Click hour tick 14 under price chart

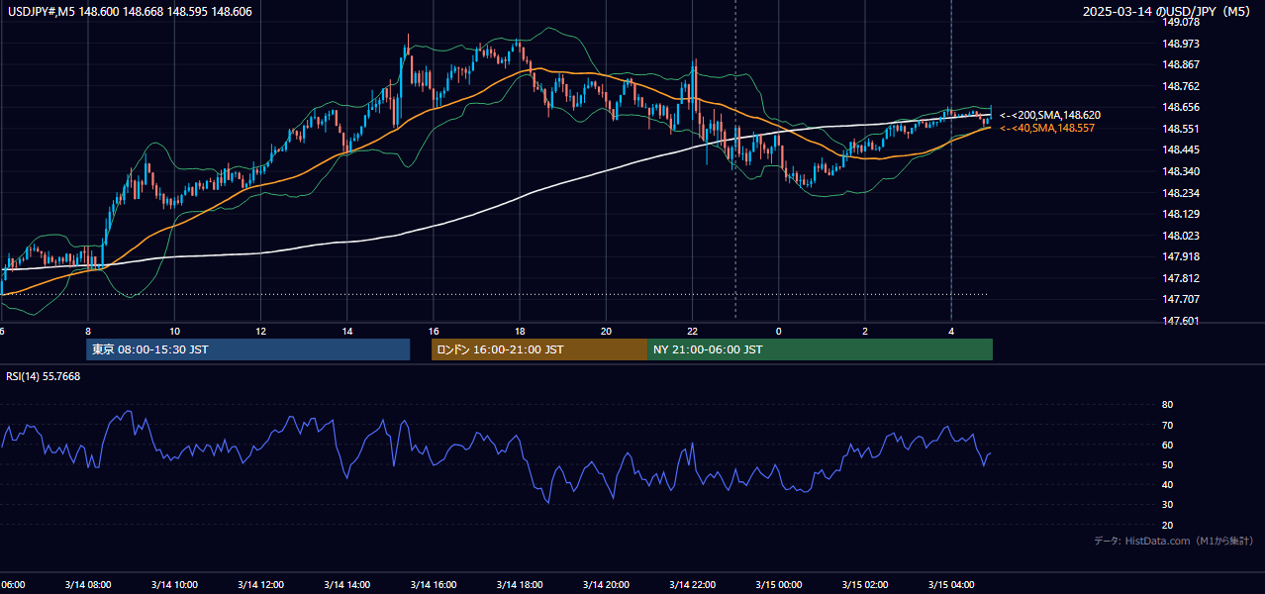pyautogui.click(x=347, y=331)
